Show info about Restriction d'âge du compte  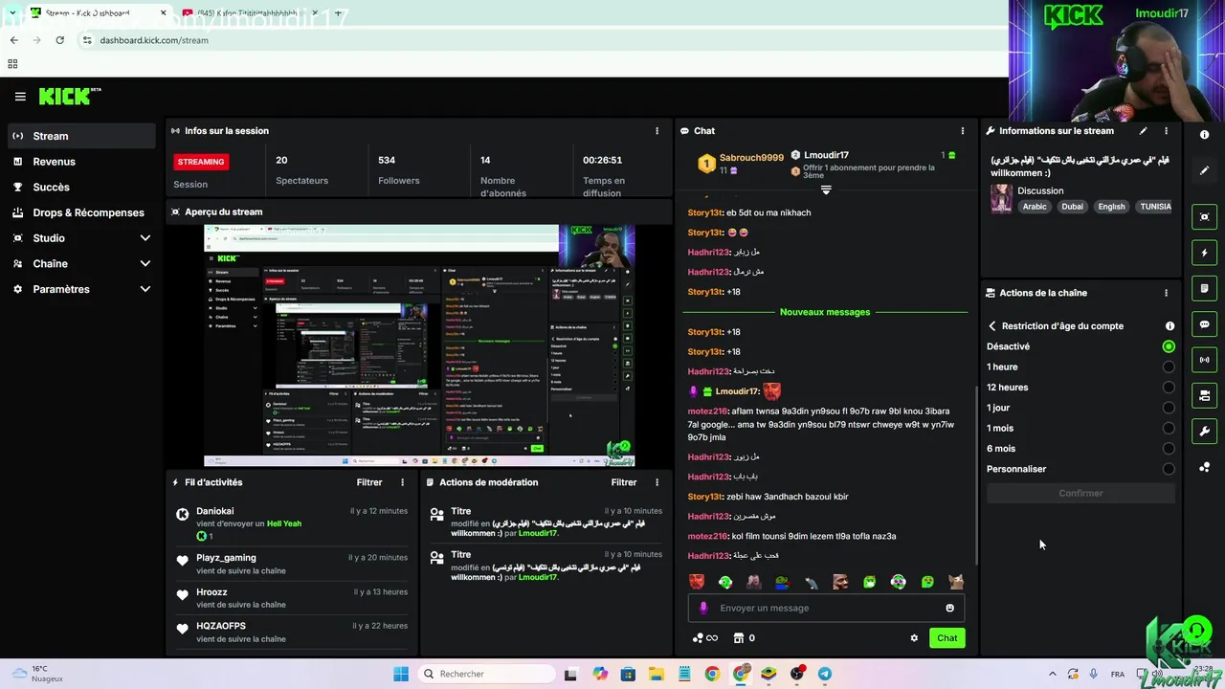(x=1169, y=326)
